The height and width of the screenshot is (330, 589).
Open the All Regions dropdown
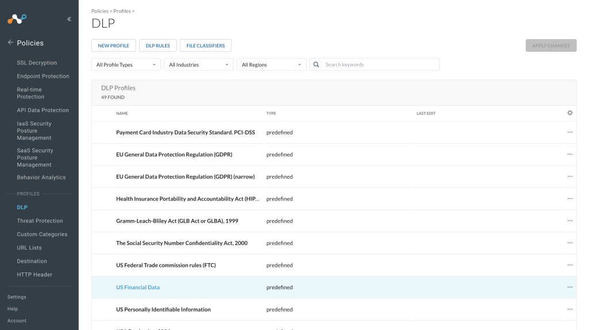tap(271, 64)
